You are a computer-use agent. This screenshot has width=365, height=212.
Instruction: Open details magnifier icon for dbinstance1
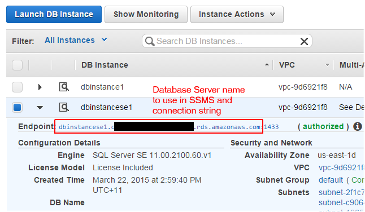64,87
